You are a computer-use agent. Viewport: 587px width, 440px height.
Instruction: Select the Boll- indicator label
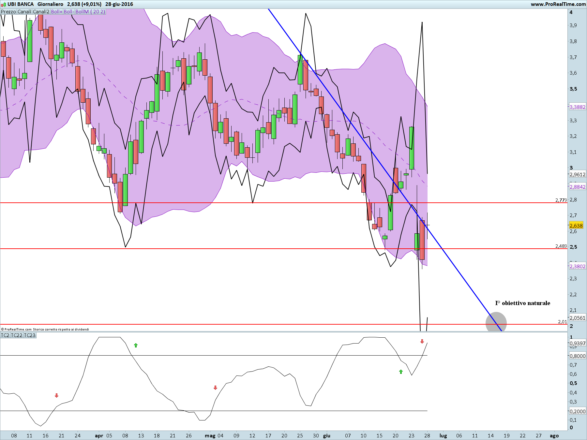coord(69,12)
